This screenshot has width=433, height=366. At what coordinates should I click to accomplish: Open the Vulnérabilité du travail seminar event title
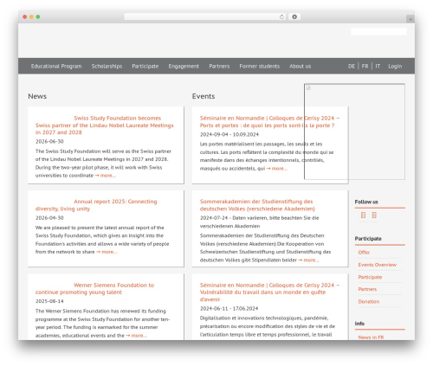point(269,292)
